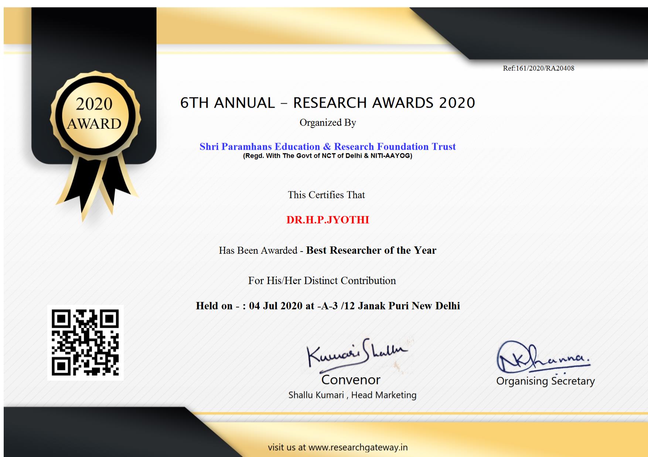
Task: Click the Organized By text
Action: 327,123
